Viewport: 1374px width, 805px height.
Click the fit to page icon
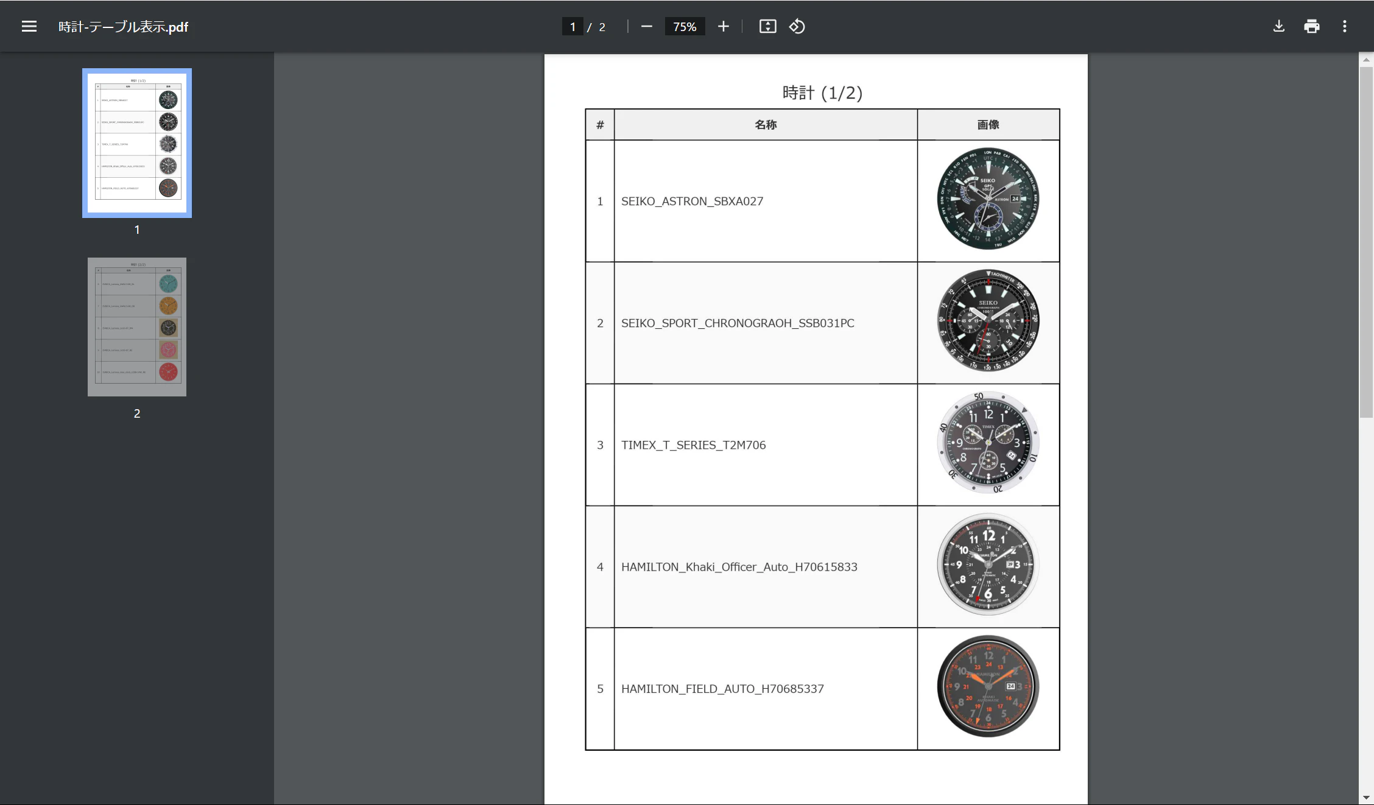(x=767, y=26)
